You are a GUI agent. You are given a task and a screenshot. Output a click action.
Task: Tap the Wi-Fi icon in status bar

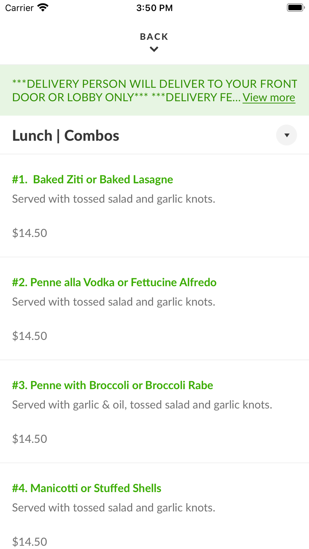pos(43,7)
